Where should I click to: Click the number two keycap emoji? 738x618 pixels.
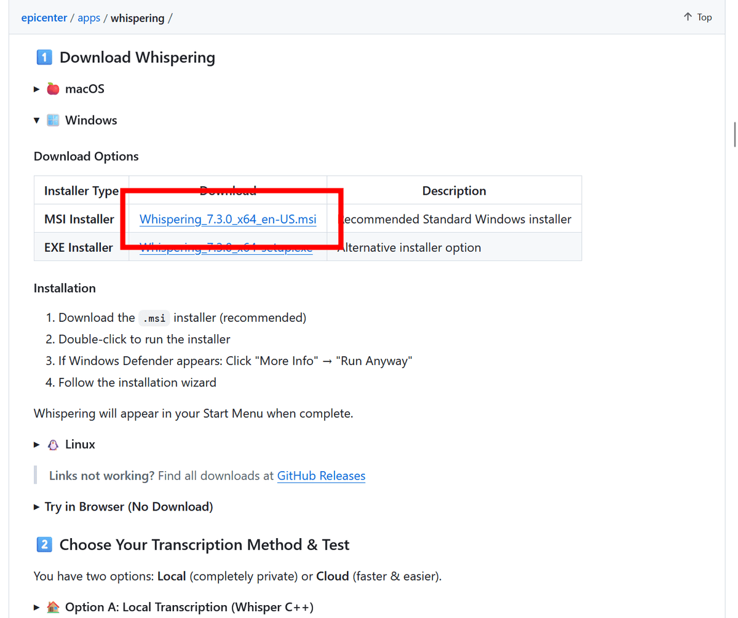coord(44,545)
